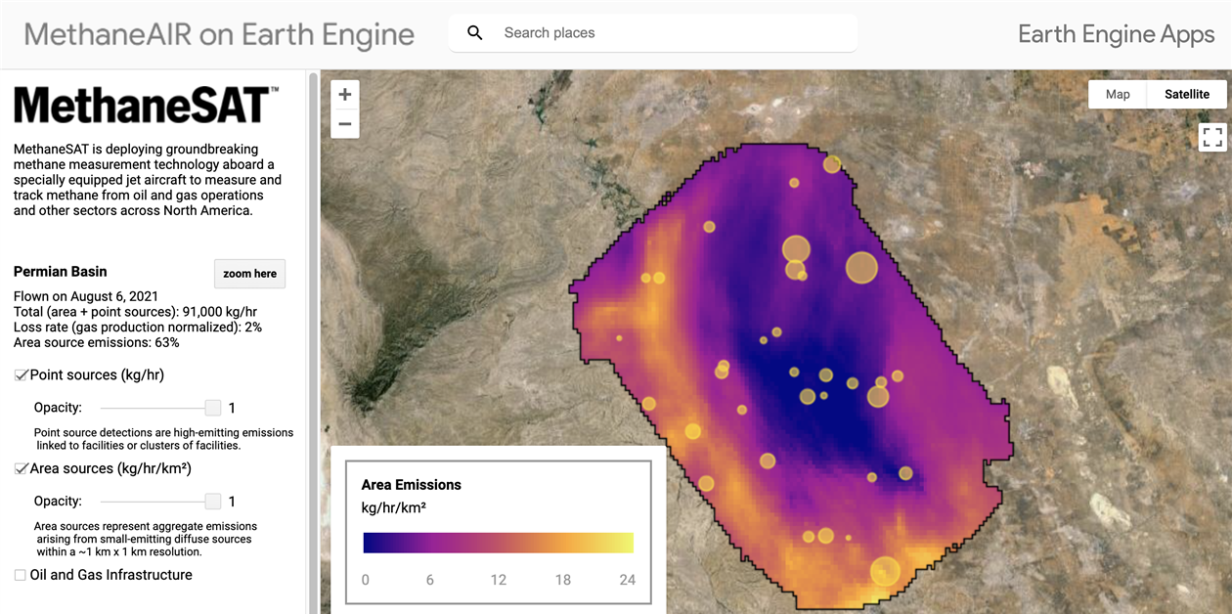Click the zoom in plus icon on map

click(344, 94)
